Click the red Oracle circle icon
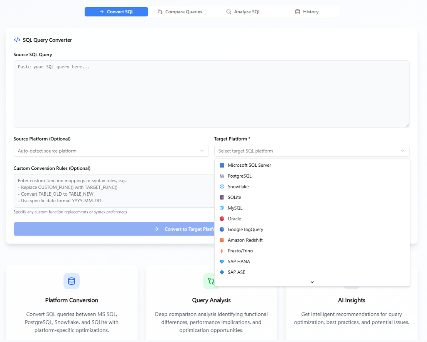 [x=222, y=219]
